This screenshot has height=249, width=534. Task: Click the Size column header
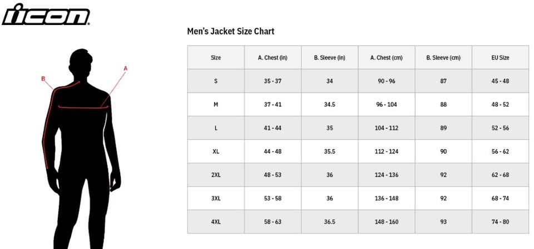click(x=216, y=58)
